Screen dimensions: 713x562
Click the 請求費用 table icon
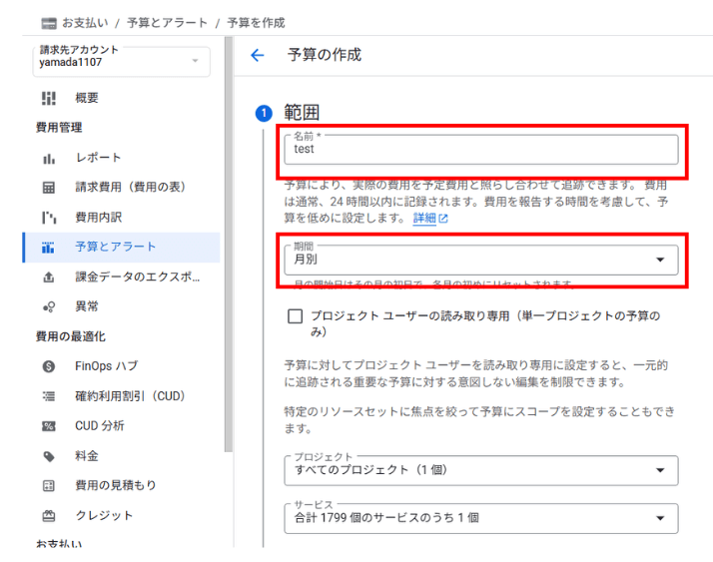tap(48, 188)
